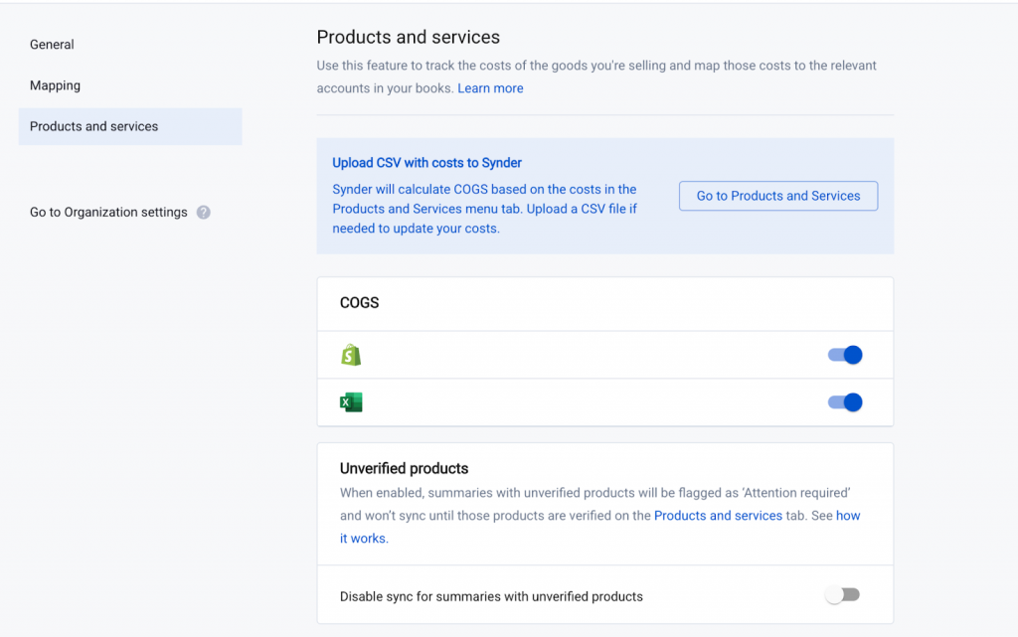Screen dimensions: 1018x637
Task: Open Go to Organization settings
Action: (108, 212)
